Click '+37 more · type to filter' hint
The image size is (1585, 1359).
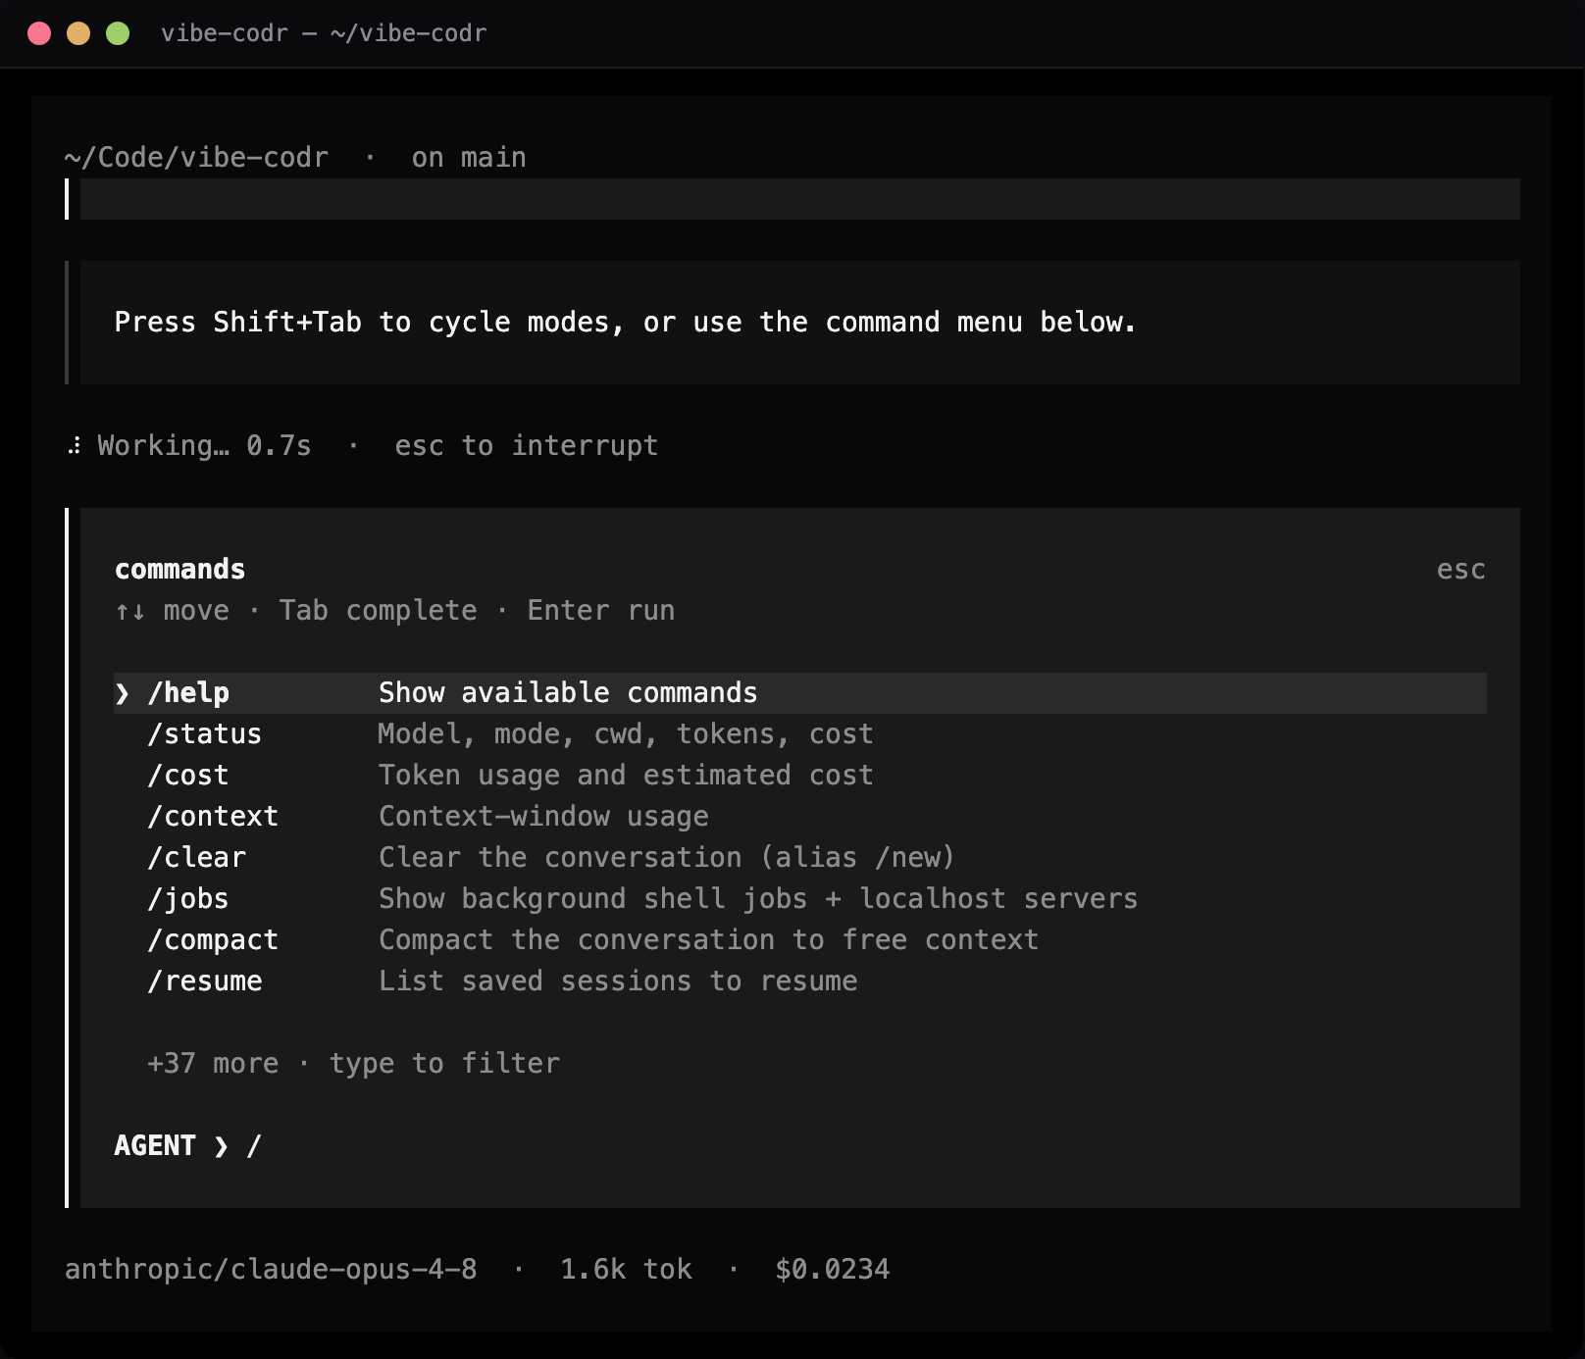pyautogui.click(x=353, y=1064)
